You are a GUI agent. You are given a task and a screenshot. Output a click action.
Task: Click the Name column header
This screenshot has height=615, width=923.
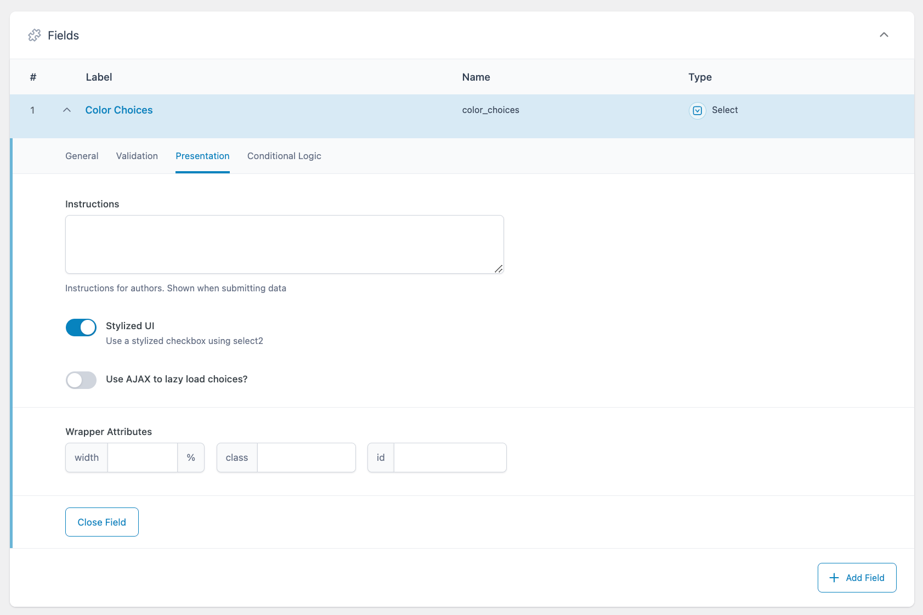(x=475, y=77)
